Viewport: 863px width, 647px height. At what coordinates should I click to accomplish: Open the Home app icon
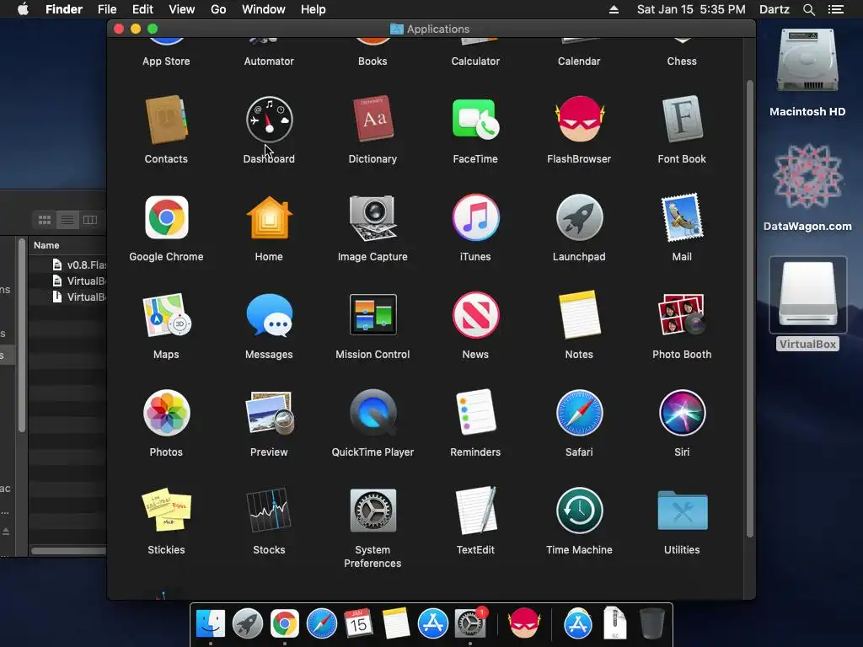coord(269,217)
